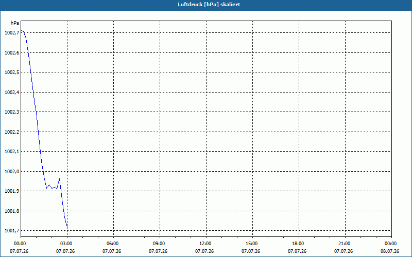Select the 1002,5 pressure axis label
The image size is (412, 257).
tap(12, 72)
